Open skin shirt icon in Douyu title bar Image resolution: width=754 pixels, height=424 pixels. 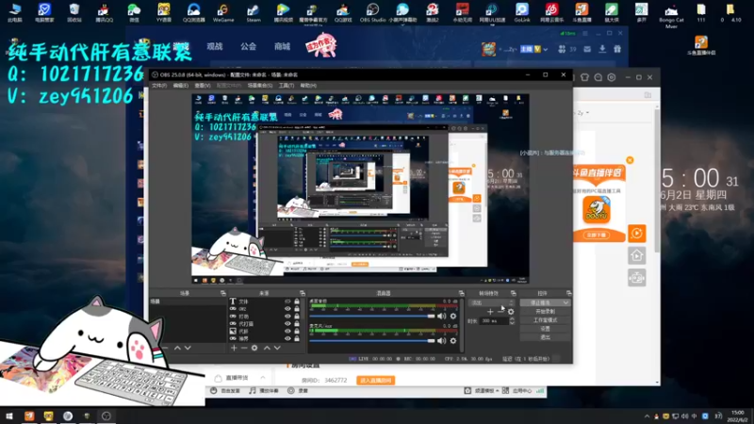pyautogui.click(x=584, y=77)
